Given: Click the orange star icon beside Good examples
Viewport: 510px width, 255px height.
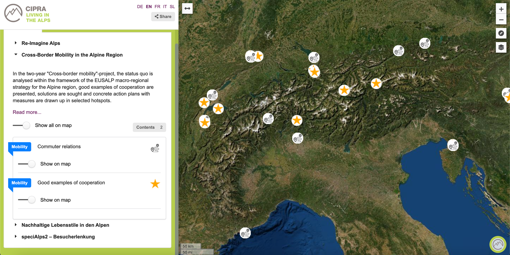Looking at the screenshot, I should (x=155, y=184).
